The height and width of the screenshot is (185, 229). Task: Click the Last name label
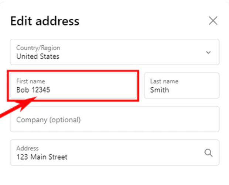[x=164, y=81]
